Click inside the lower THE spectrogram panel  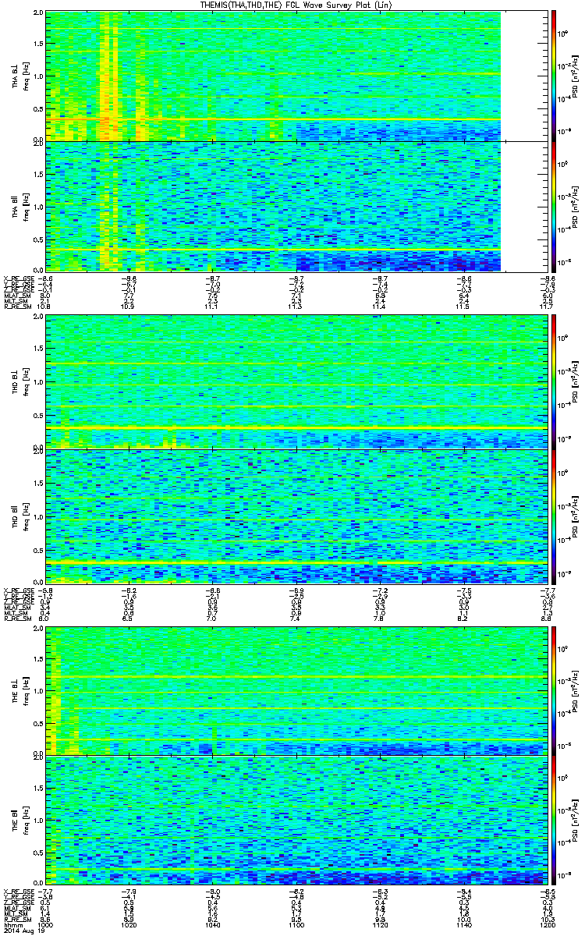(x=296, y=820)
